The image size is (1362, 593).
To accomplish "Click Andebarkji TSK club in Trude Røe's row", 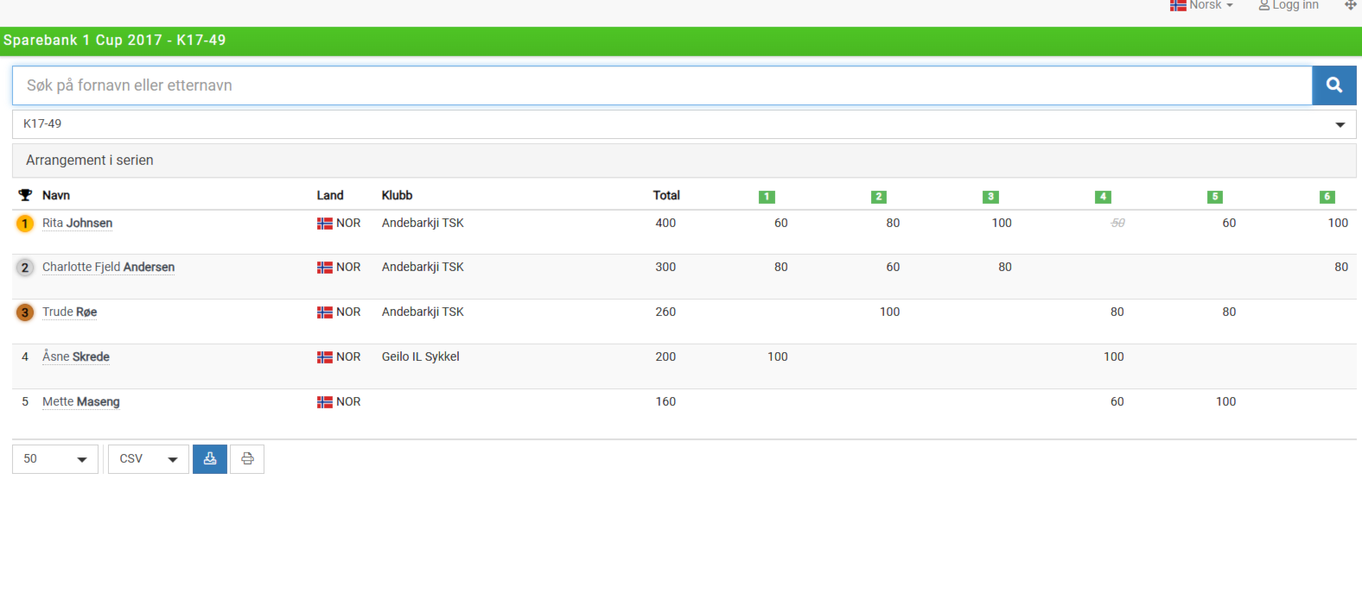I will 423,312.
